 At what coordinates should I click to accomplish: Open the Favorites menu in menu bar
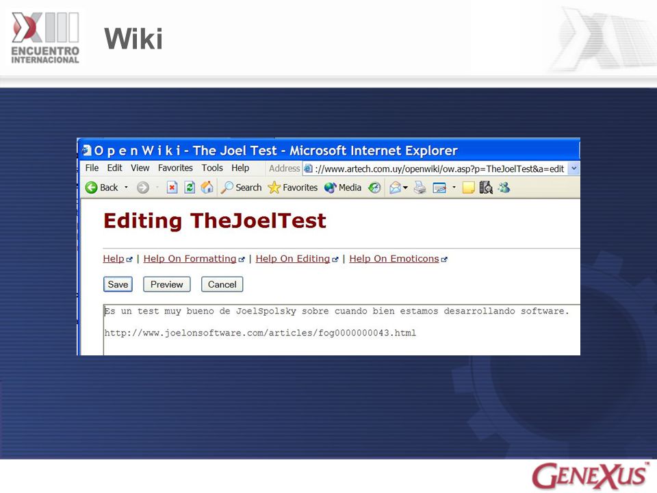175,168
